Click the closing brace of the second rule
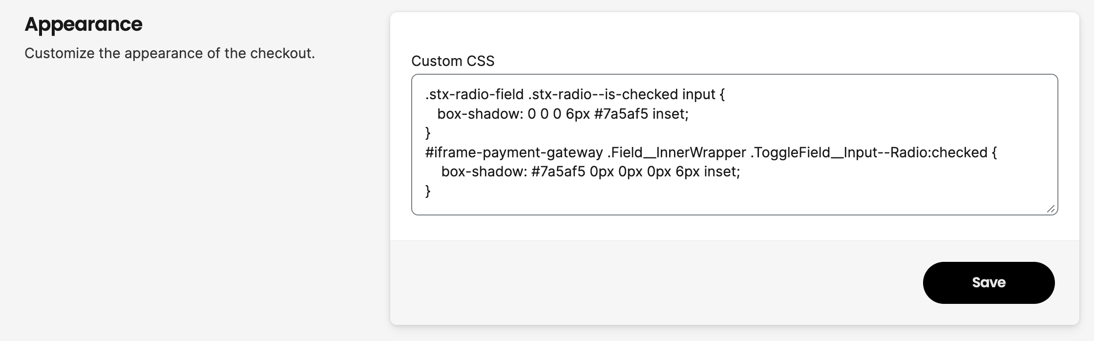Image resolution: width=1094 pixels, height=341 pixels. click(x=428, y=192)
